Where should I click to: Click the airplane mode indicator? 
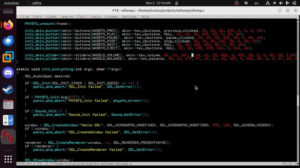pos(274,3)
